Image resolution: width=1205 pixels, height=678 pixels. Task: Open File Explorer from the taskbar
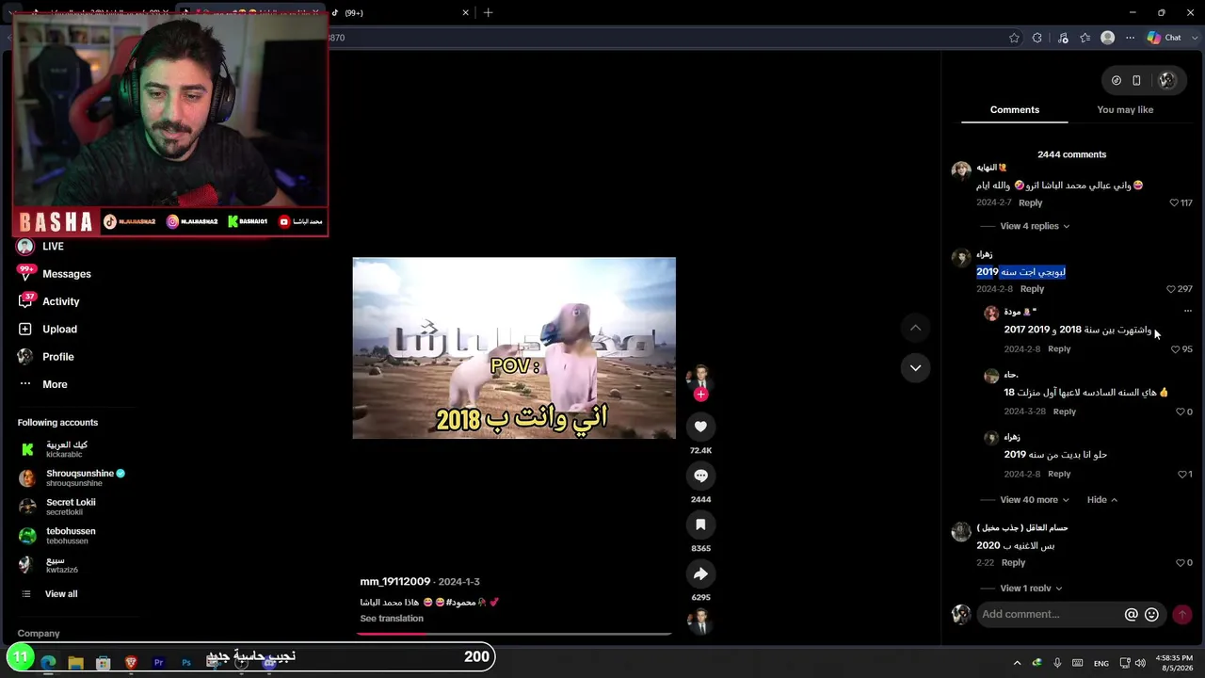click(76, 663)
